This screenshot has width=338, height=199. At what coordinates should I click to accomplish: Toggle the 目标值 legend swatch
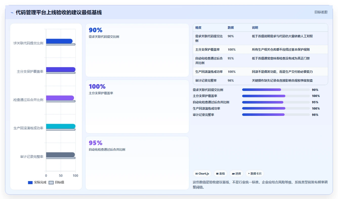pos(51,182)
